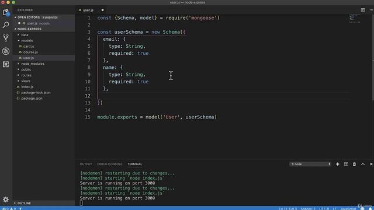Image resolution: width=374 pixels, height=210 pixels.
Task: Maximize the panel with the up chevron
Action: point(363,164)
